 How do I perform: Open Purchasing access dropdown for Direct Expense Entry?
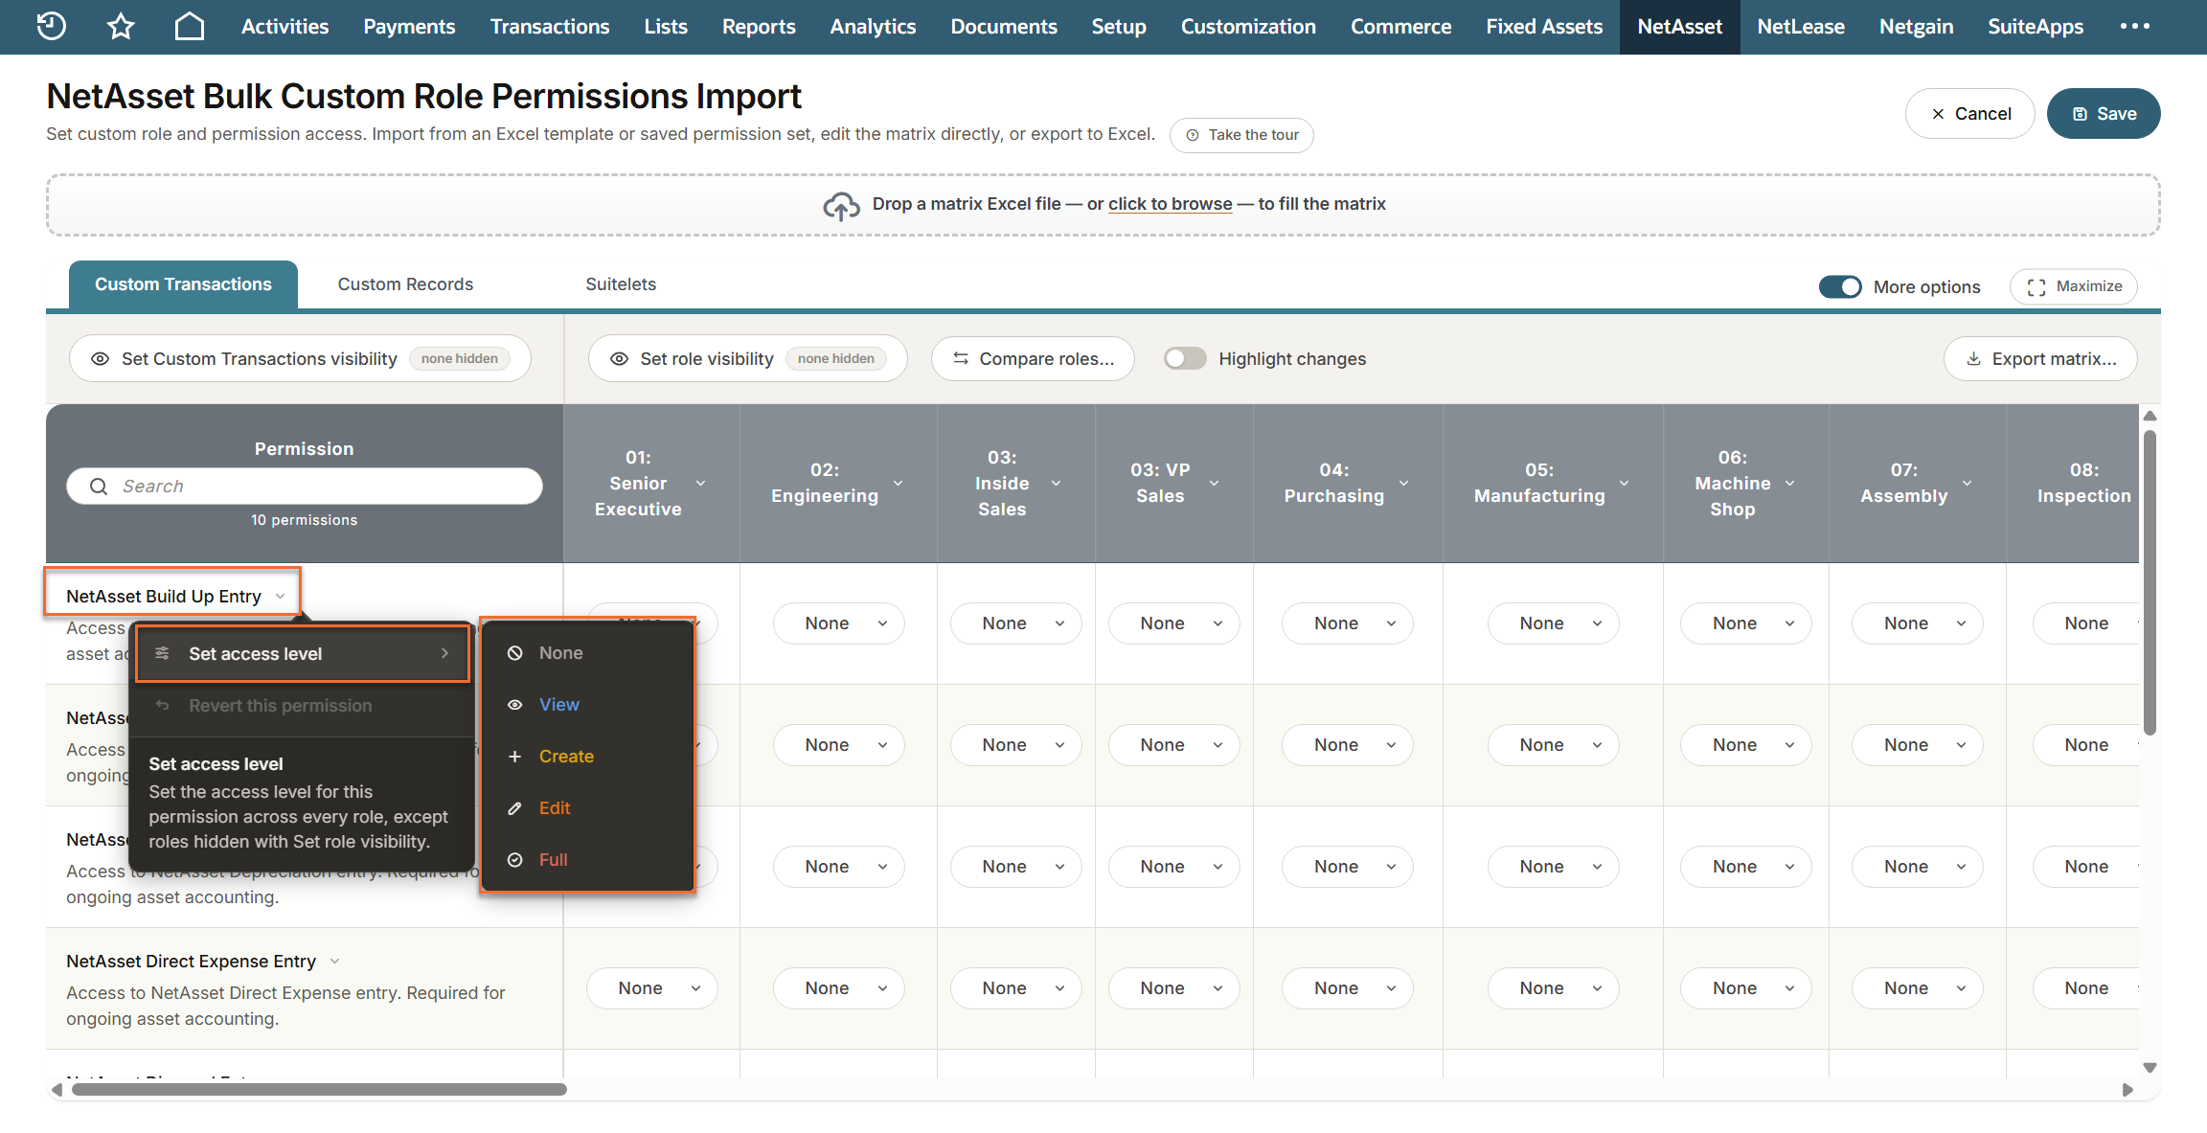point(1347,988)
